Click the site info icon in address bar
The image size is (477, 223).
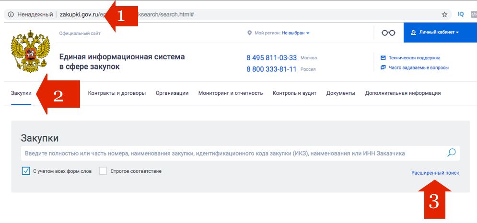[11, 14]
